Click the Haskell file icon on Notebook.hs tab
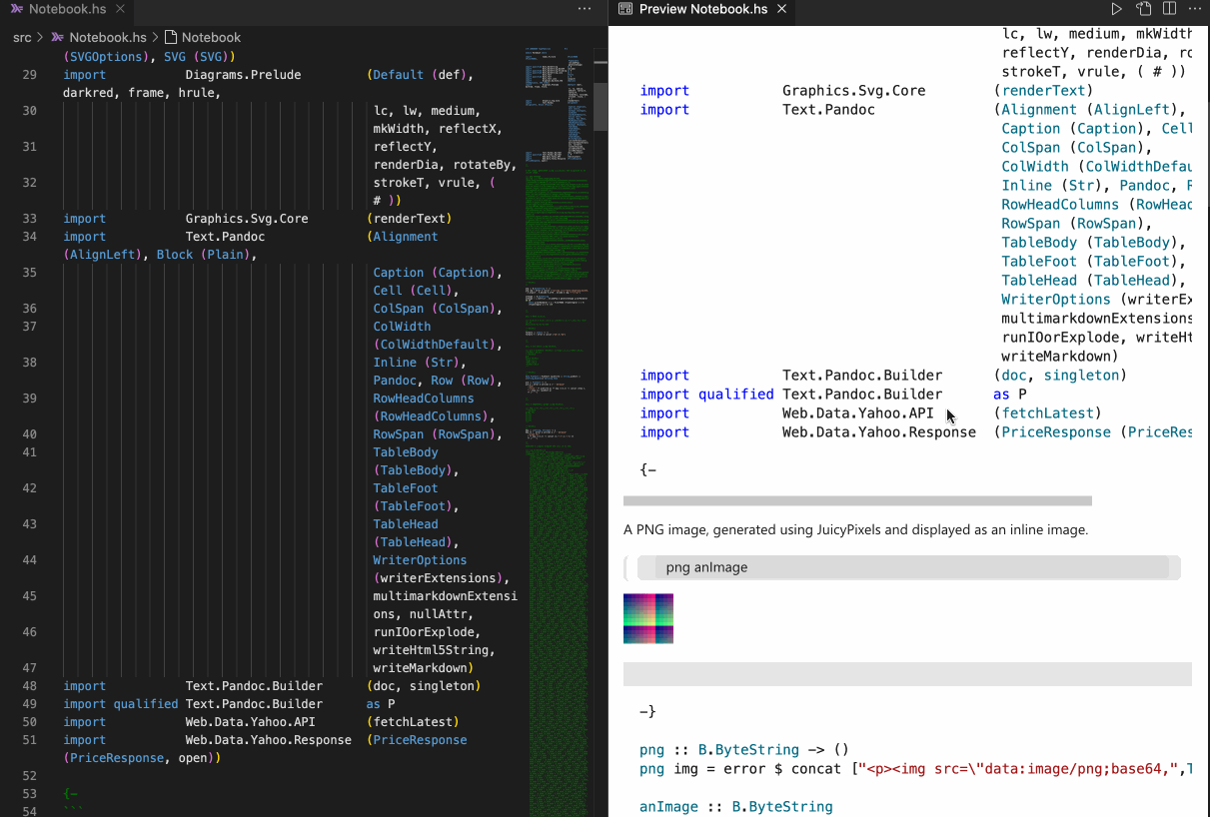 [x=16, y=9]
